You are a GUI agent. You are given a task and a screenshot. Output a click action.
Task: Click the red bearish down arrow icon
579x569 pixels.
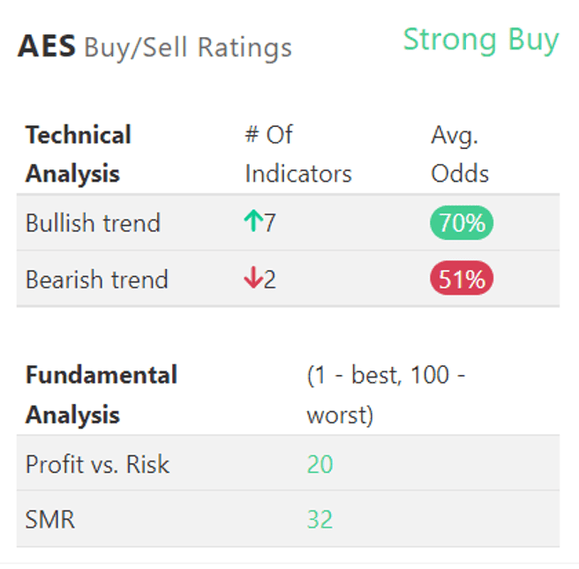click(253, 280)
